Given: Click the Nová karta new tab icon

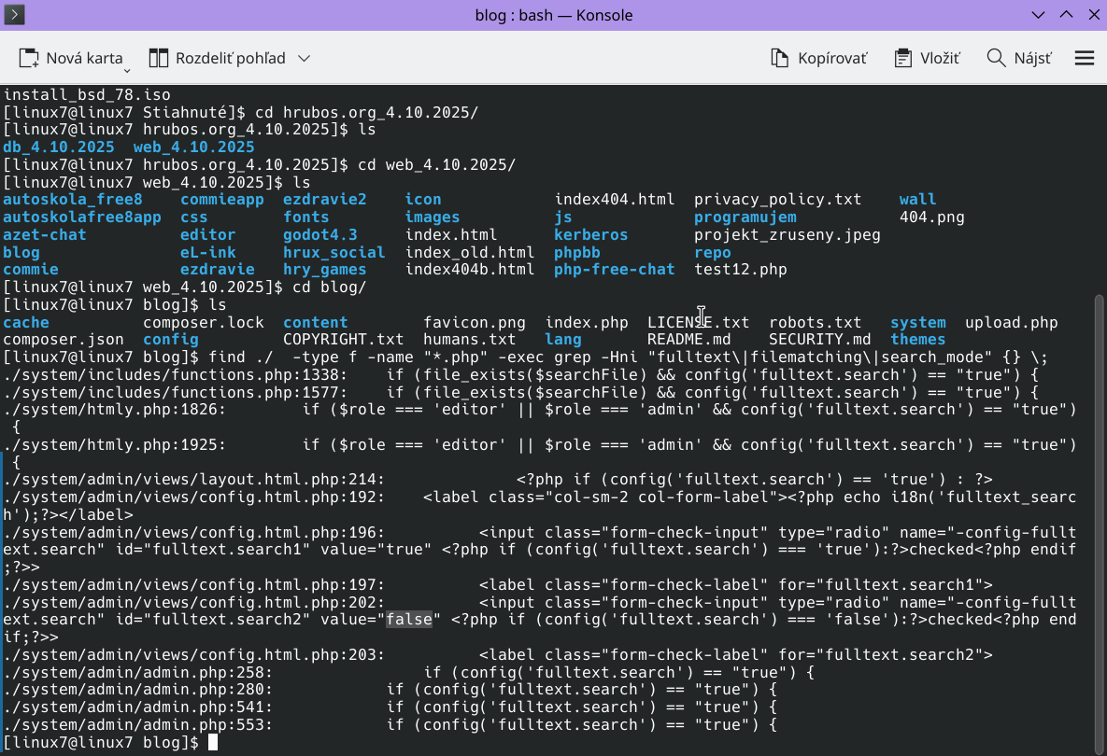Looking at the screenshot, I should (x=29, y=58).
